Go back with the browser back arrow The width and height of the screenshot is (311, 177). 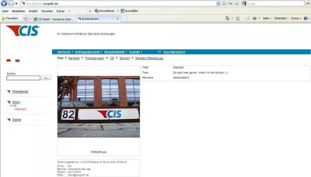4,3
